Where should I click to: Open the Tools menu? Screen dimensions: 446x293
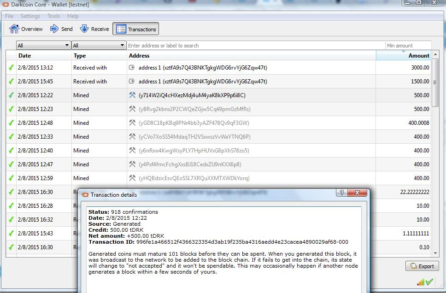click(x=54, y=16)
